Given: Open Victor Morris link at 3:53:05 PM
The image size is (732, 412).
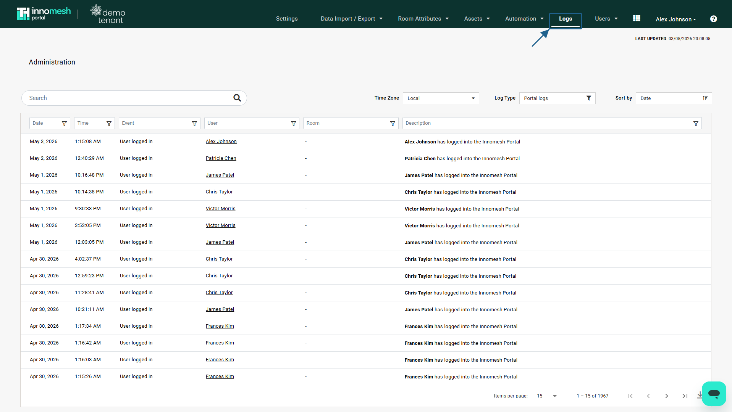Looking at the screenshot, I should pos(220,225).
